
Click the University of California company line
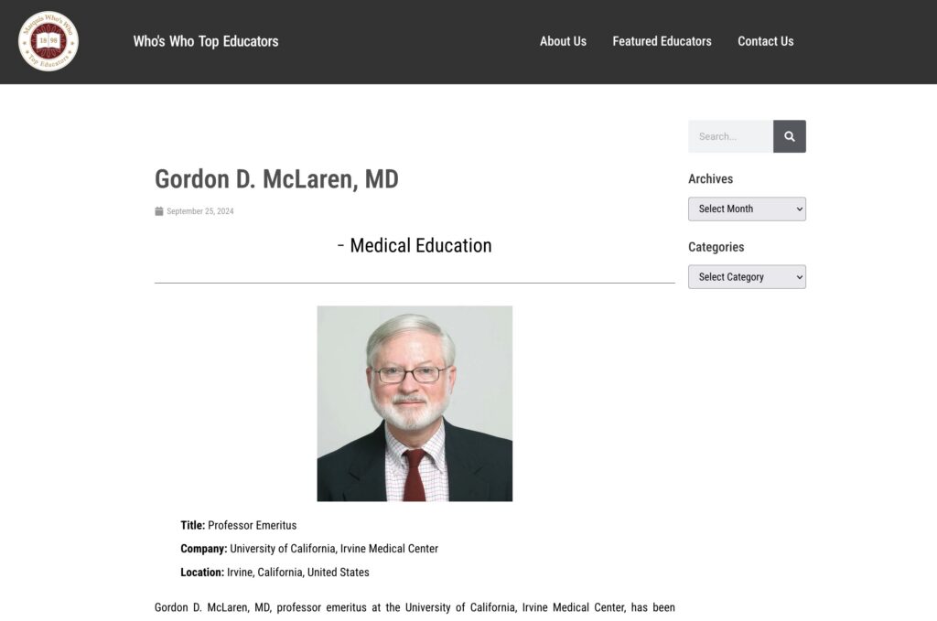click(309, 549)
